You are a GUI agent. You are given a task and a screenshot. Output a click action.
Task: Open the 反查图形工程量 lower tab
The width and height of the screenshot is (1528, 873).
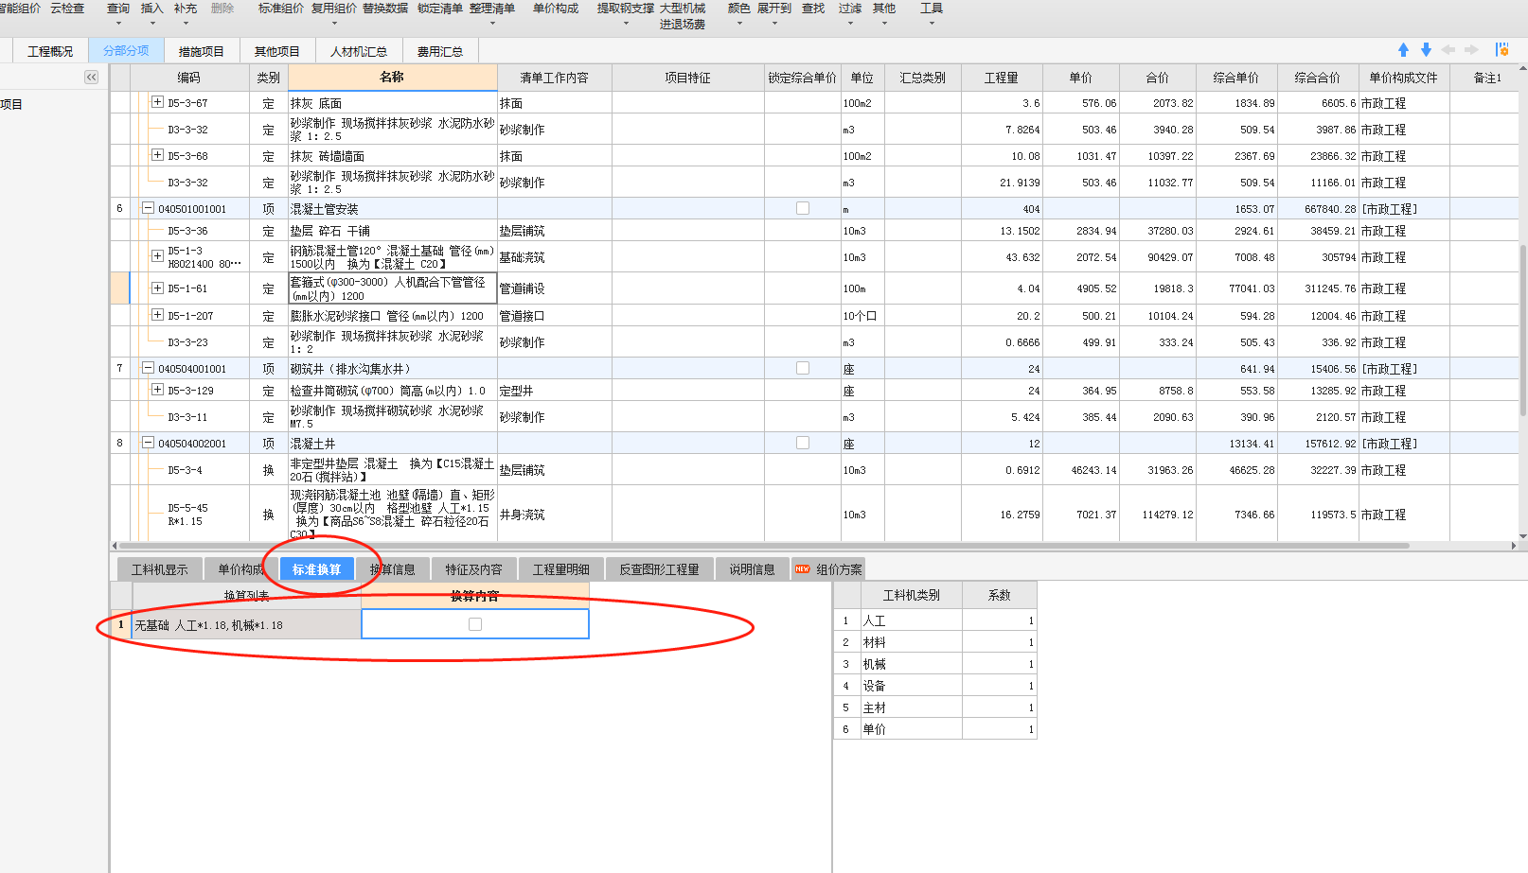(659, 569)
